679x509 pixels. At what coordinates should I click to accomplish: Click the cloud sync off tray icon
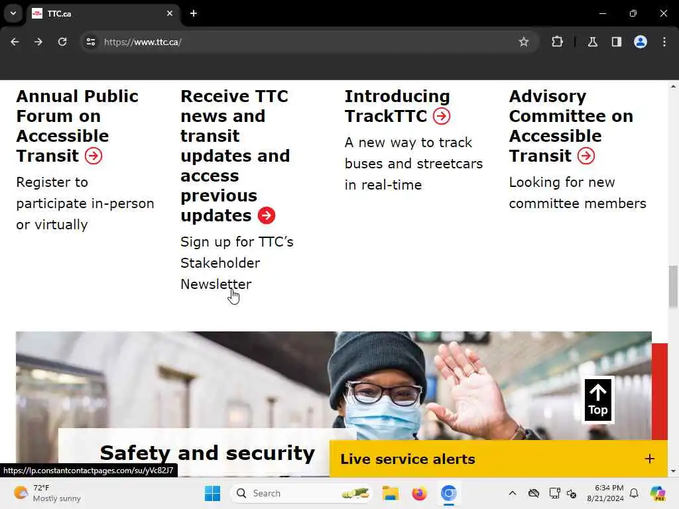tap(534, 493)
